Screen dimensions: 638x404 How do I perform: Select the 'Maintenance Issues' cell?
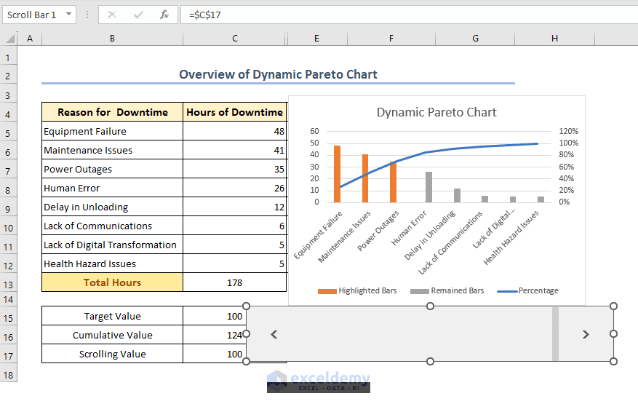(x=112, y=150)
